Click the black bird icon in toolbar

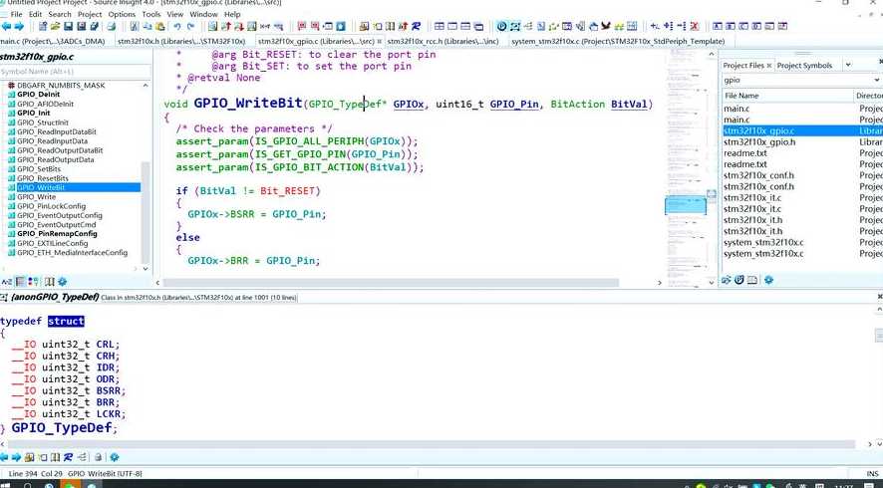tap(606, 26)
